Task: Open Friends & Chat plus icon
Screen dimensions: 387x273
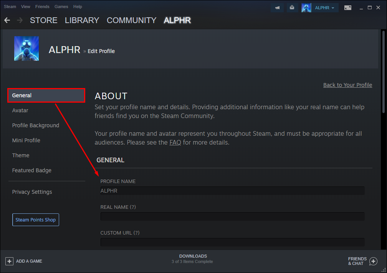Action: coord(374,261)
